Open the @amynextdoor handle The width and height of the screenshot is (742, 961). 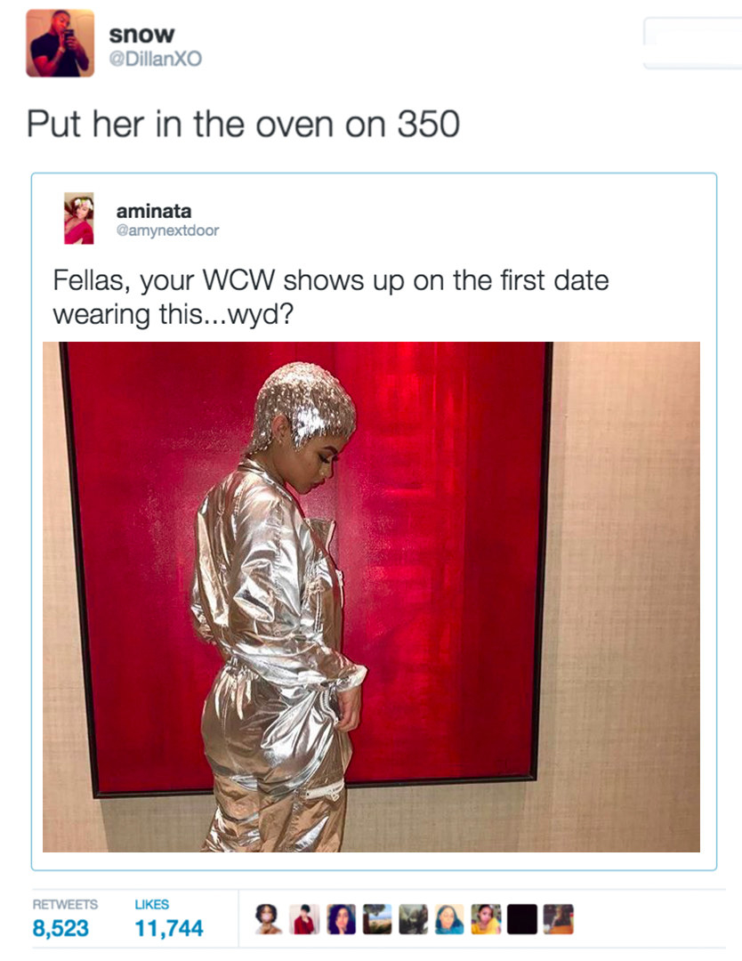click(x=167, y=230)
